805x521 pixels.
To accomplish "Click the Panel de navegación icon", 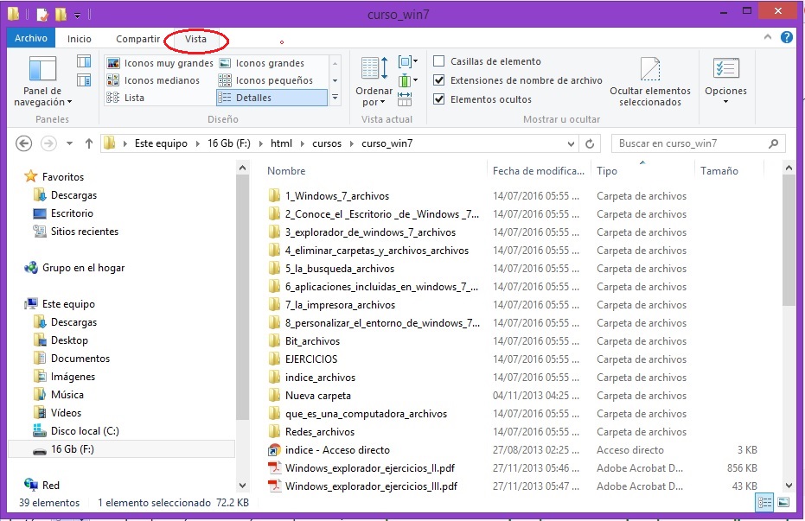I will pyautogui.click(x=42, y=70).
